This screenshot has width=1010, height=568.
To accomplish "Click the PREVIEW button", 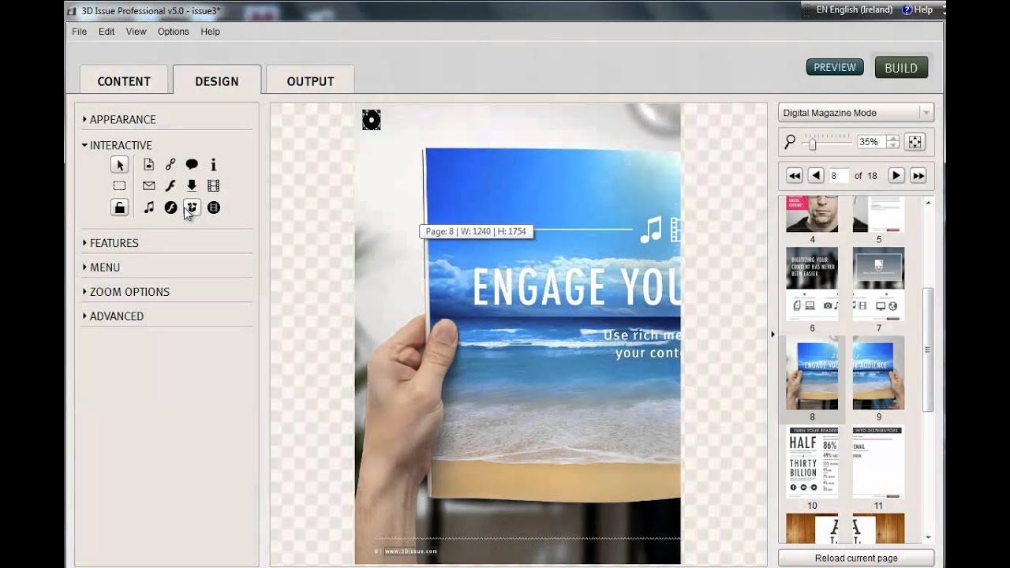I will click(835, 67).
